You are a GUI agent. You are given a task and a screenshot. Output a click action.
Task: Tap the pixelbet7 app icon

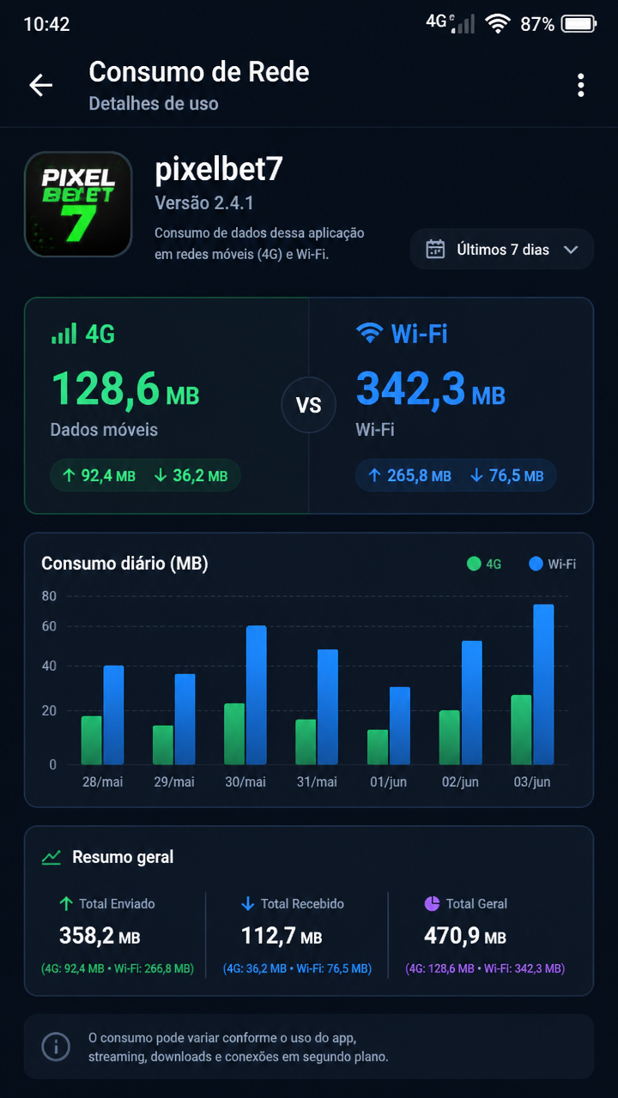[78, 204]
